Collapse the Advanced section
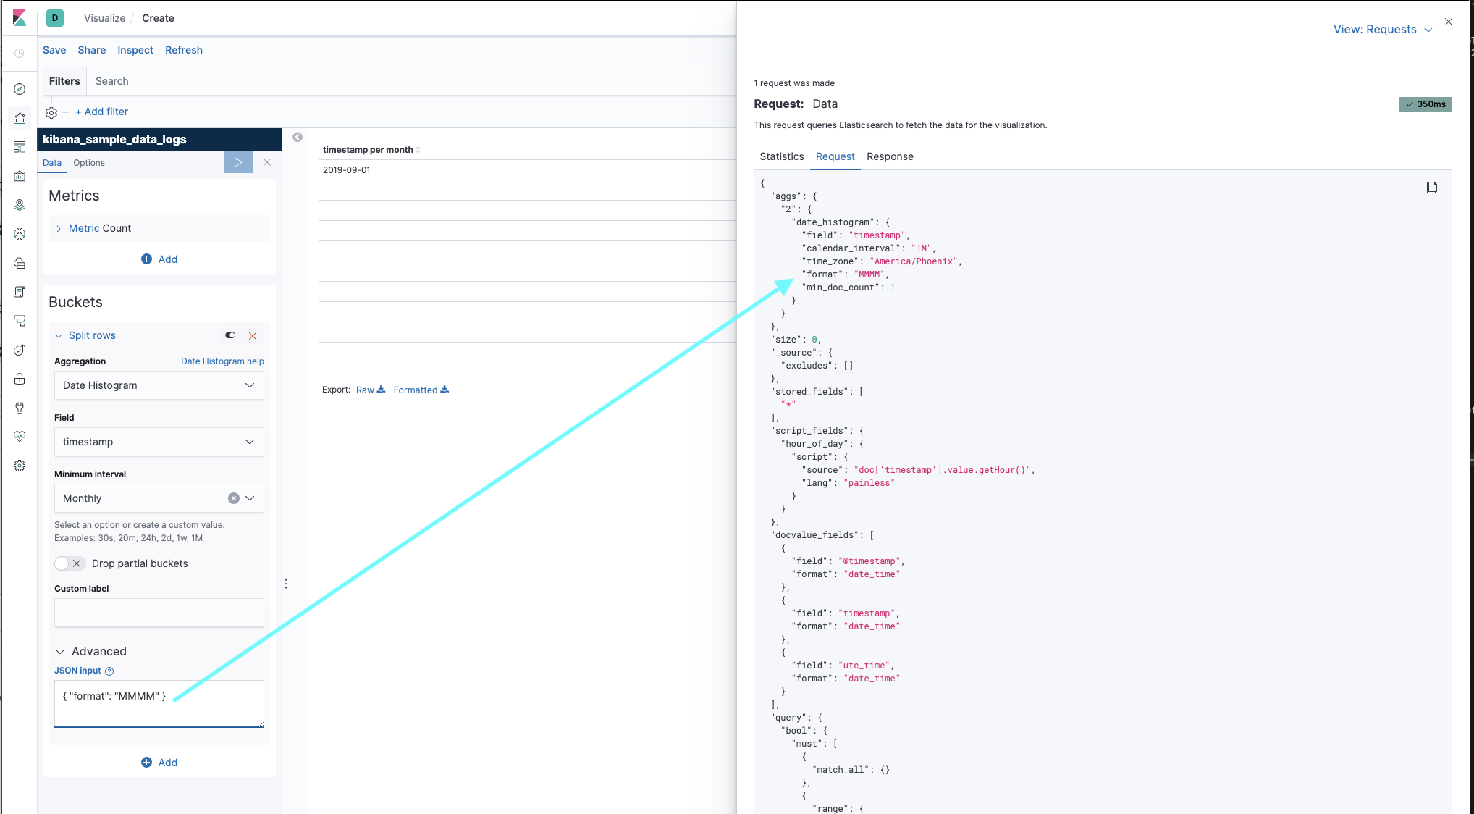The width and height of the screenshot is (1474, 814). coord(59,651)
